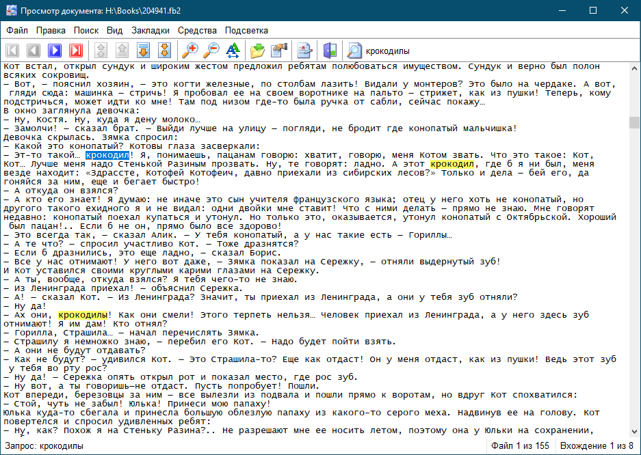
Task: Click line 'Из Ленинграда приехал! — объяснил Сережка.'
Action: coord(123,288)
